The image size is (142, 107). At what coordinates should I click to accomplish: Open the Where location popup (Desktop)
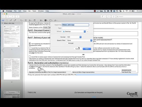pyautogui.click(x=74, y=32)
